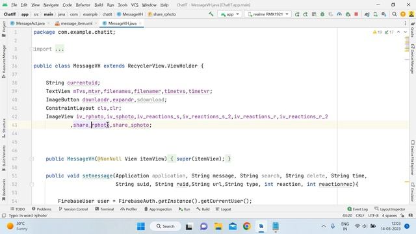The width and height of the screenshot is (416, 234).
Task: Open the Gradle side panel
Action: point(412,30)
